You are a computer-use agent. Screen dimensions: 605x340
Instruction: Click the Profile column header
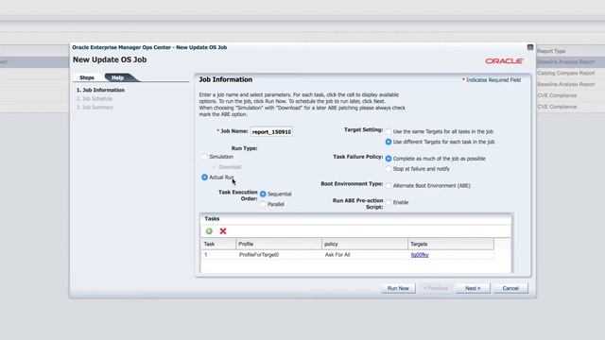click(x=279, y=244)
